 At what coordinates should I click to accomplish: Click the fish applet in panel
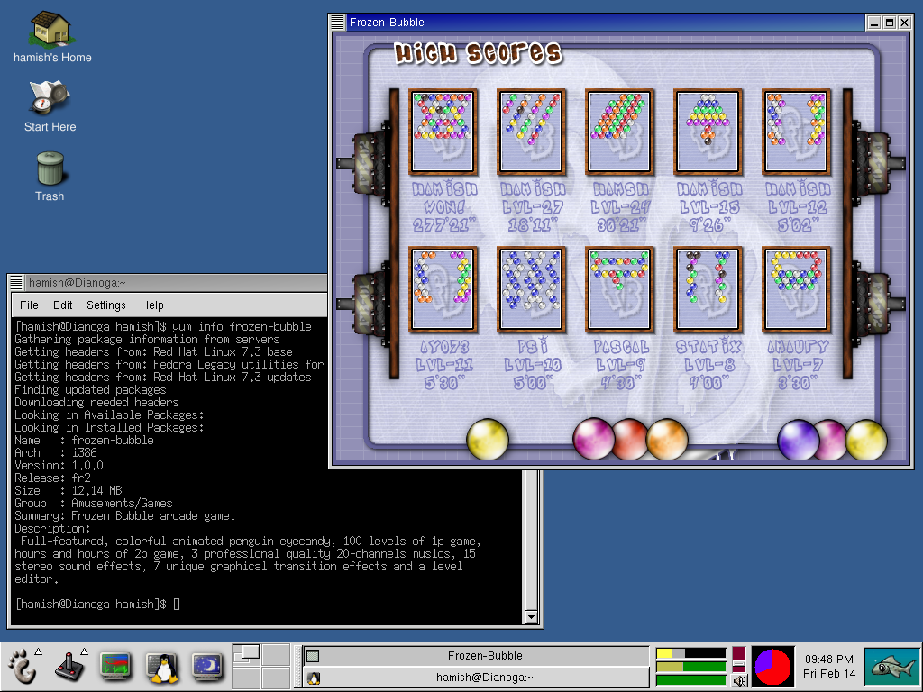891,667
